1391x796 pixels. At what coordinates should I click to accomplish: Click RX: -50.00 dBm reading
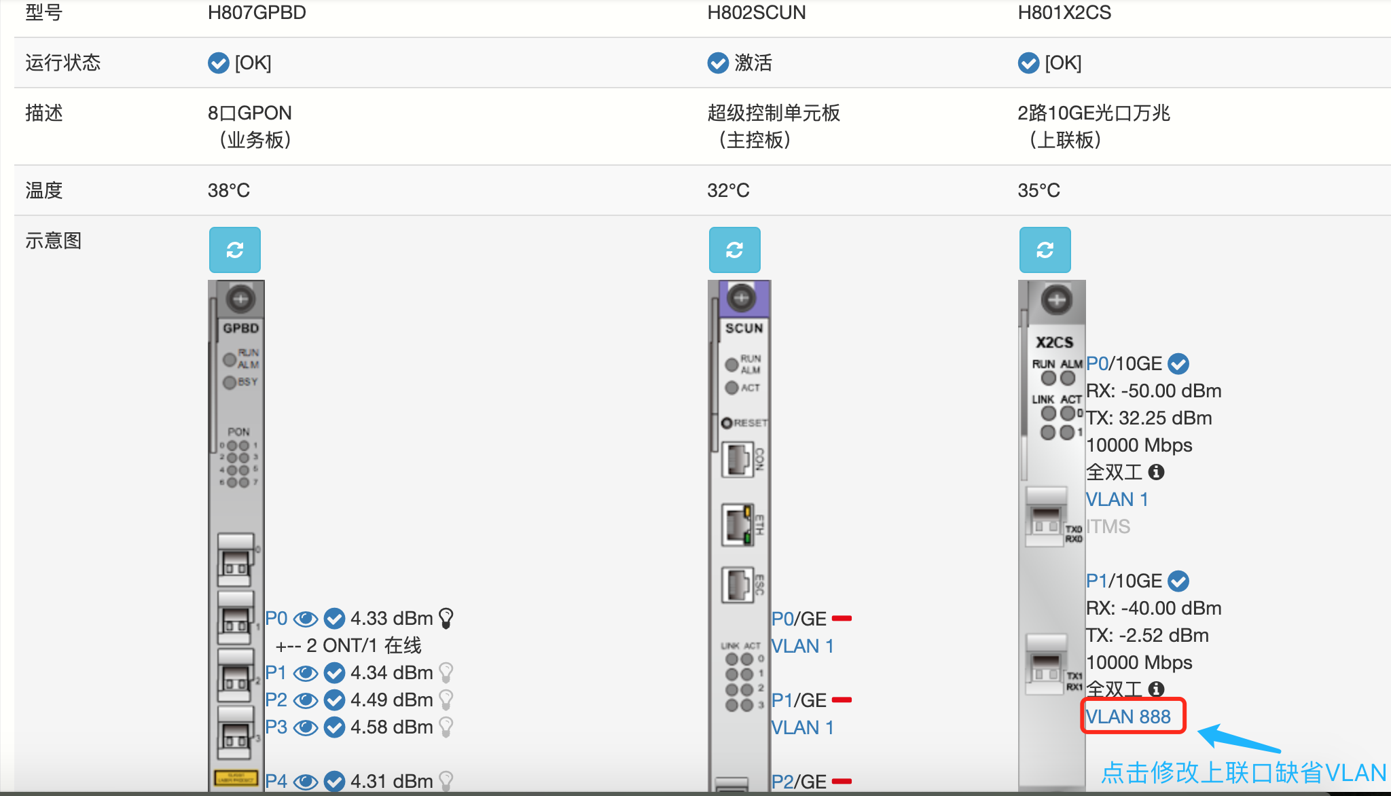coord(1154,391)
